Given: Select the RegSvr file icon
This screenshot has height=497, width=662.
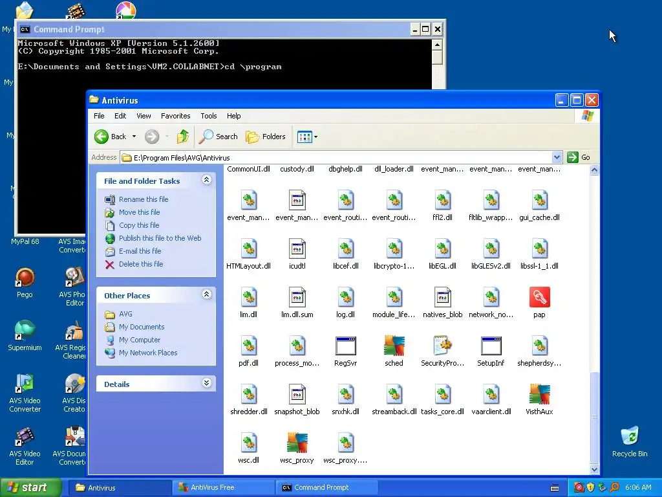Looking at the screenshot, I should (345, 346).
